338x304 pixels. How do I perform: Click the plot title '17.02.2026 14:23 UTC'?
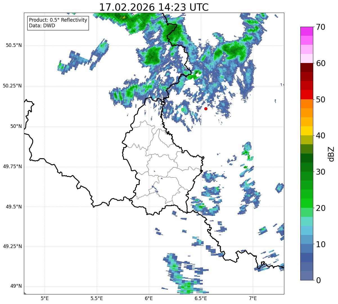[x=154, y=7]
